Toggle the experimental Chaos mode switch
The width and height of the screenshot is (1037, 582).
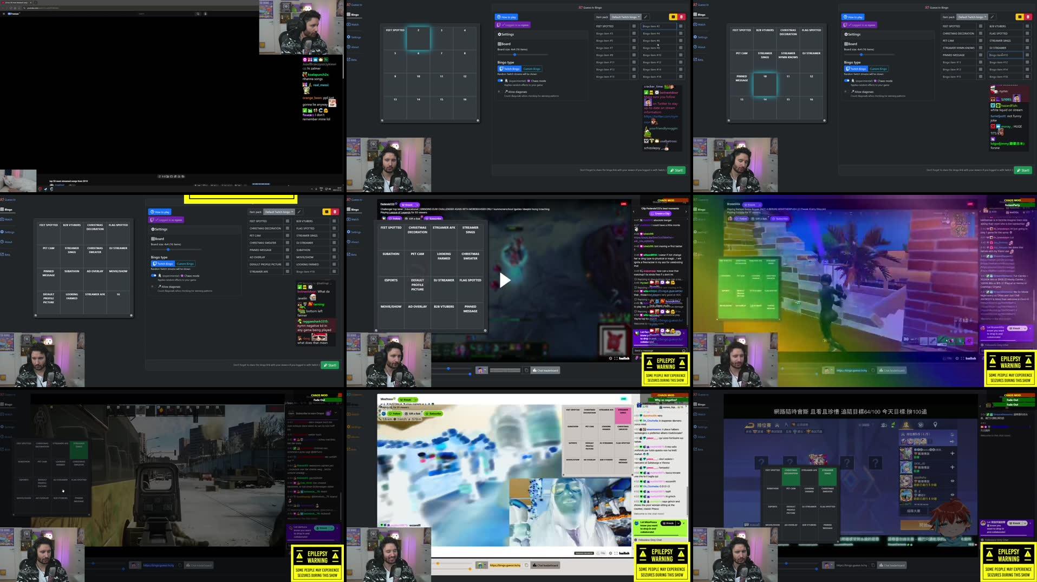click(500, 81)
